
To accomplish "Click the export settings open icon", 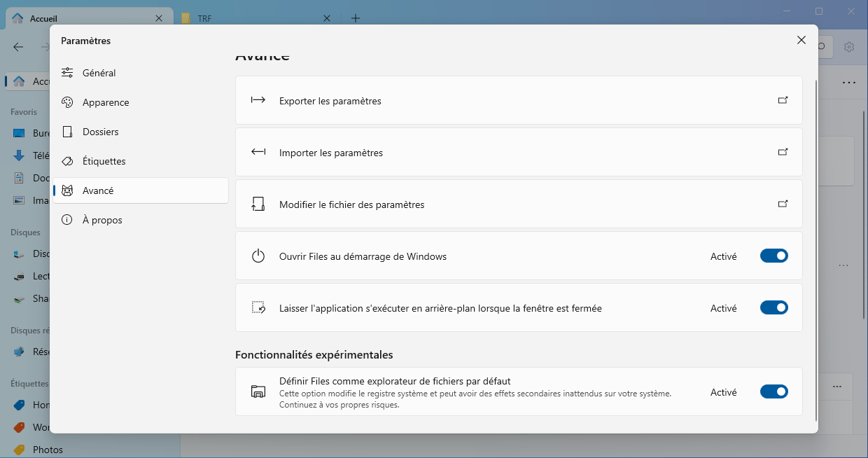I will (x=783, y=100).
